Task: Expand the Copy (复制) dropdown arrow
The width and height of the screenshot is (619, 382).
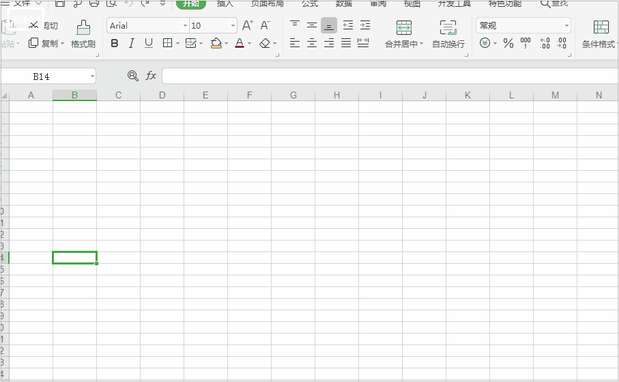Action: click(62, 43)
